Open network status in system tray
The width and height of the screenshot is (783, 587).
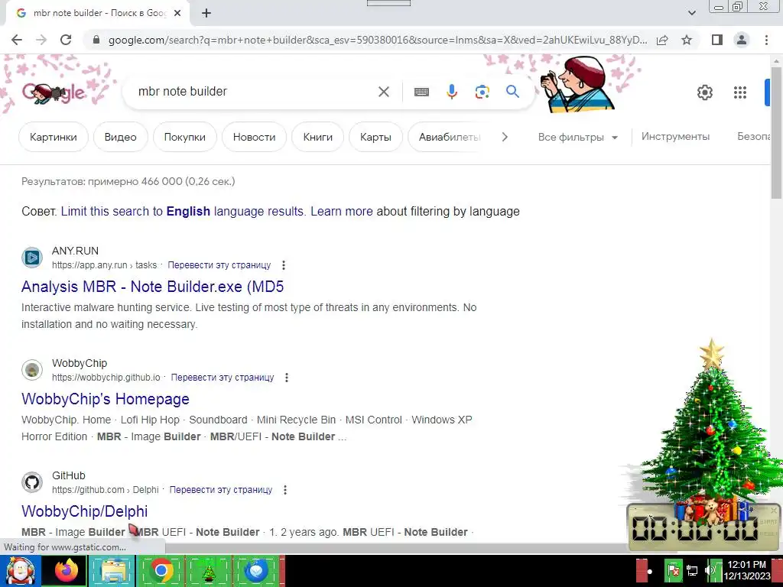(692, 570)
